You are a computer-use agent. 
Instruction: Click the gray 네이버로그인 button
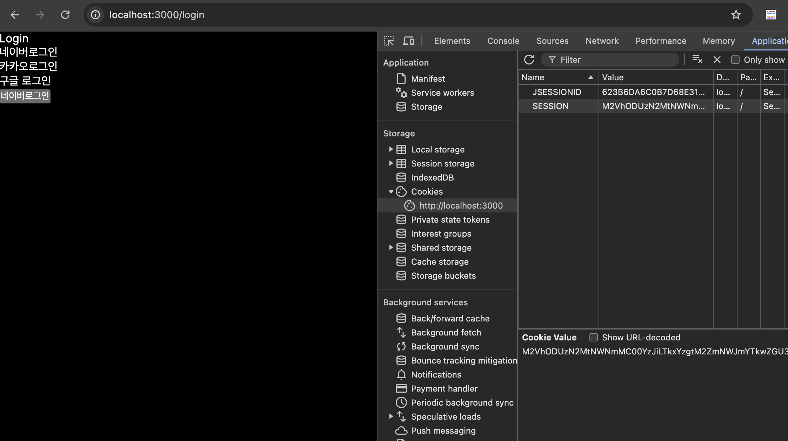tap(25, 96)
